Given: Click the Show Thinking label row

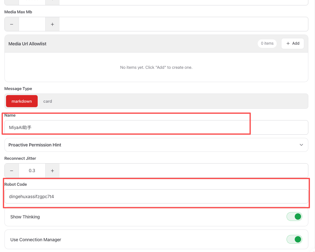Looking at the screenshot, I should (x=156, y=217).
